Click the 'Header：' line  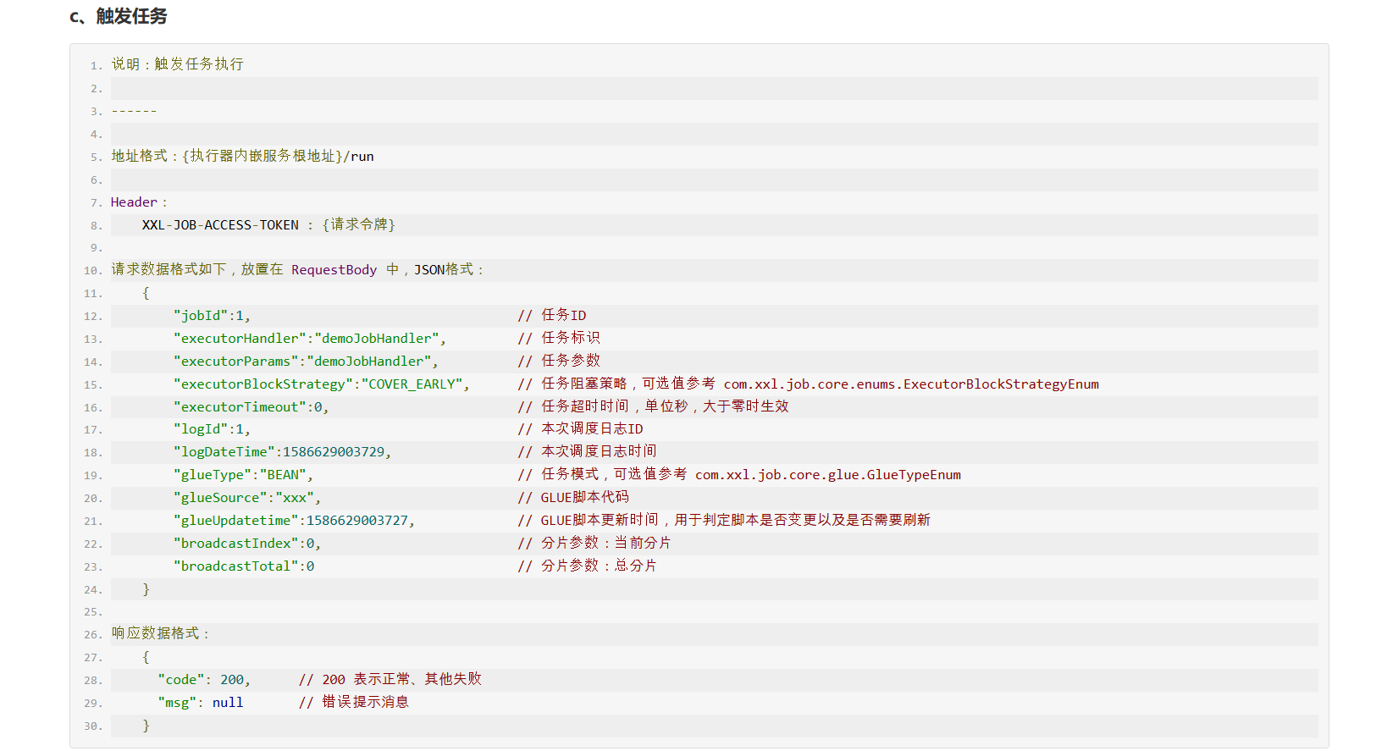point(140,202)
